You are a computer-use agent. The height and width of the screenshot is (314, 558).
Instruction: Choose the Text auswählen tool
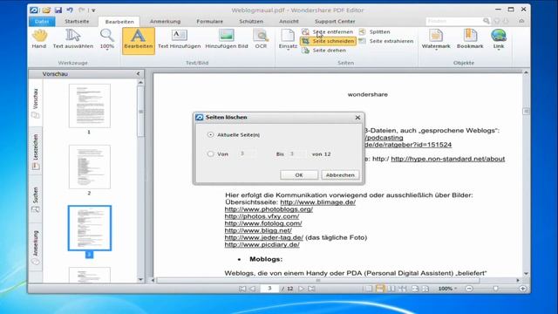click(x=73, y=39)
